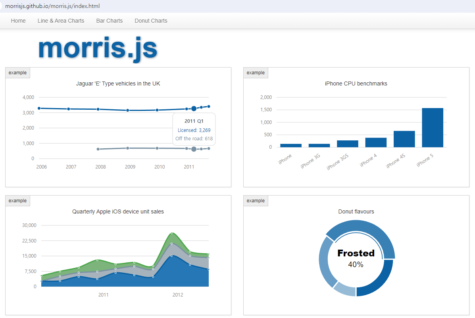The height and width of the screenshot is (318, 475).
Task: Click the enlarged Licensed point for 2011 Q1
Action: [194, 109]
